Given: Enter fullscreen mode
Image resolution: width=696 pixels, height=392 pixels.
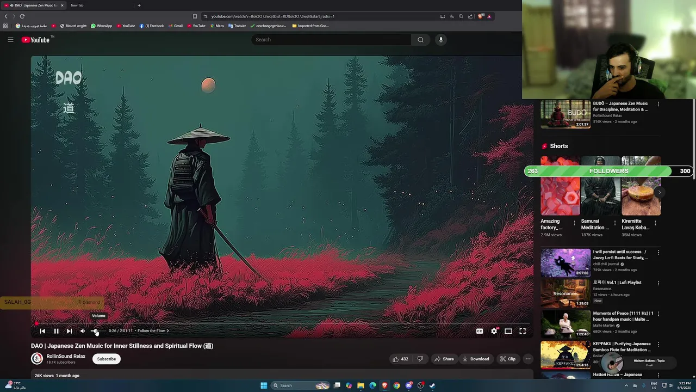Looking at the screenshot, I should point(523,331).
